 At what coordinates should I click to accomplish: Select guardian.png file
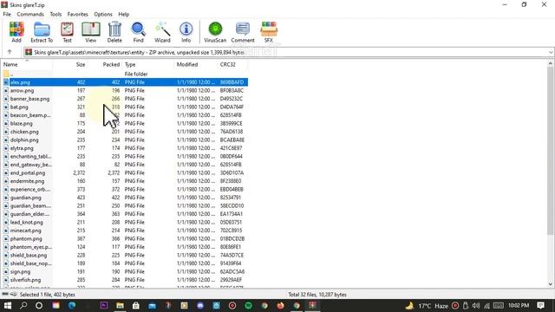[x=125, y=198]
